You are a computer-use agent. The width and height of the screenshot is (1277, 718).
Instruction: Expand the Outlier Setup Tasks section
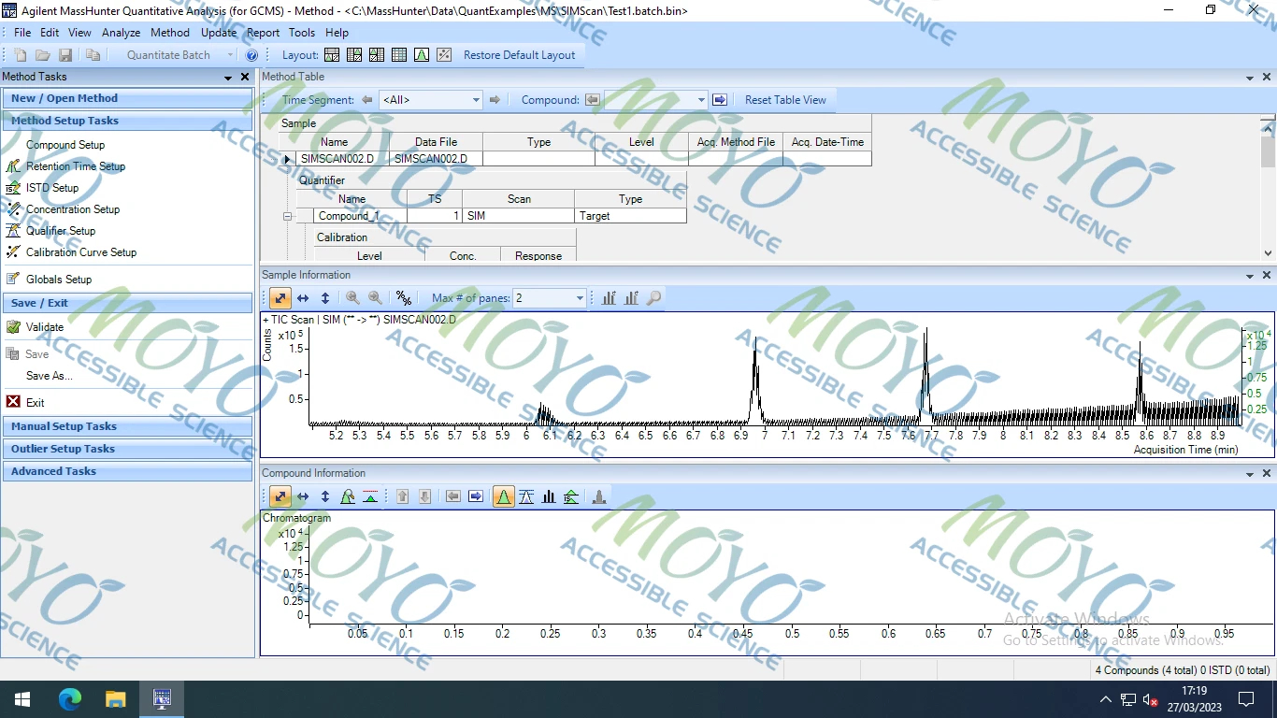[x=127, y=449]
